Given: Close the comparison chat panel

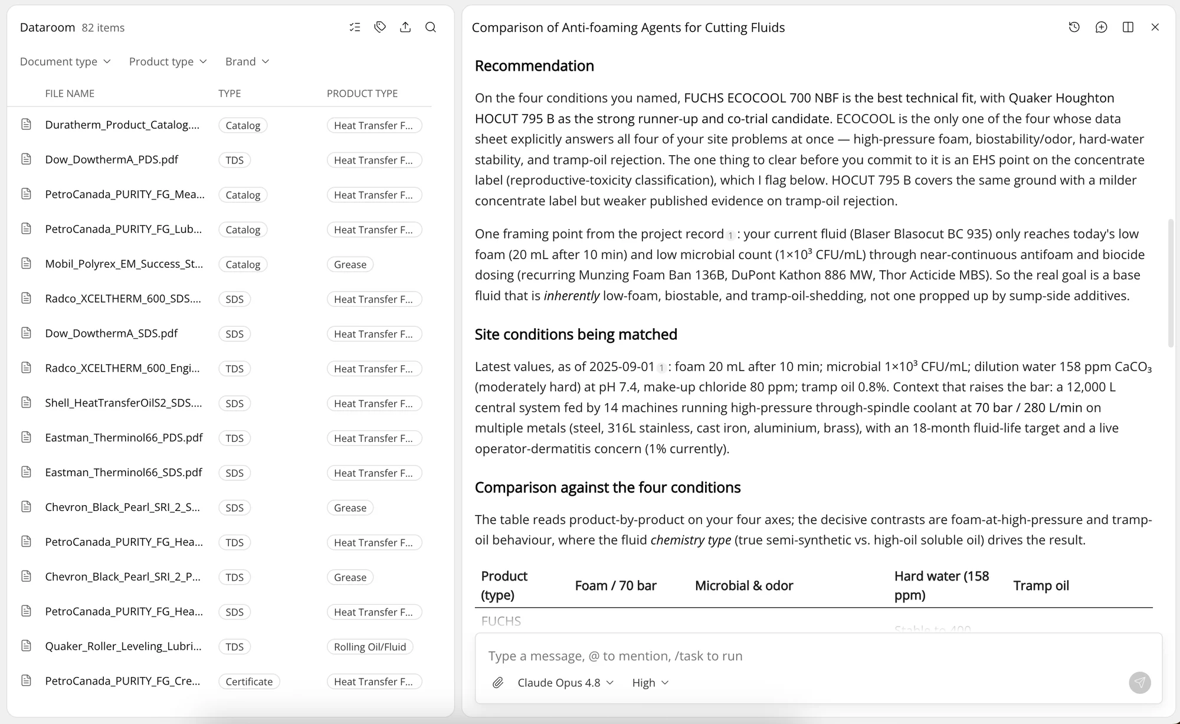Looking at the screenshot, I should tap(1155, 27).
